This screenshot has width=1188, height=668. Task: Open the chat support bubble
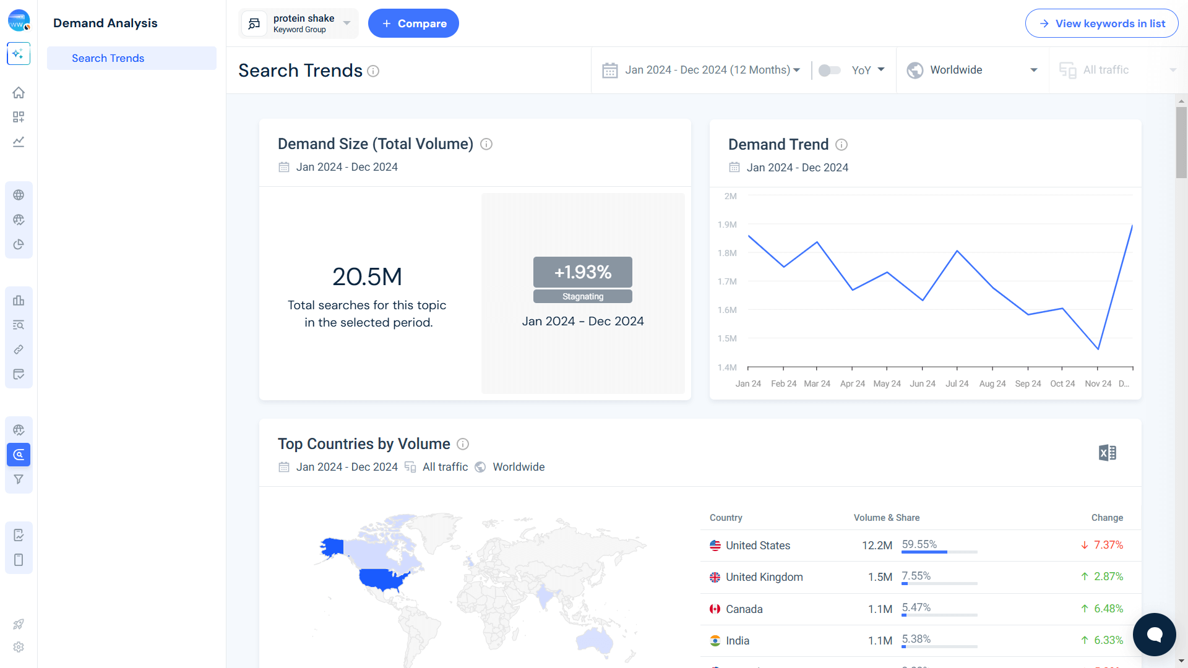pos(1154,634)
